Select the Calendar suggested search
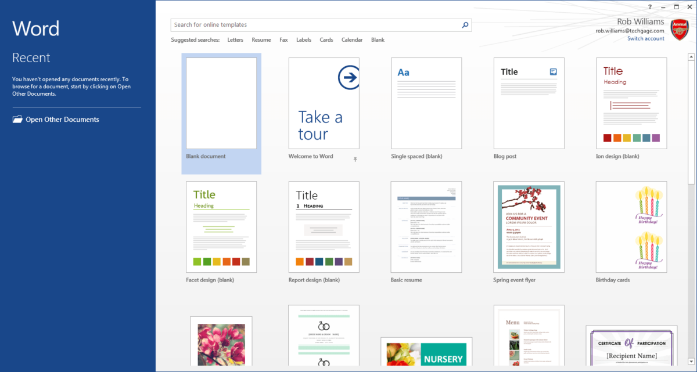Screen dimensions: 697x372 tap(352, 40)
